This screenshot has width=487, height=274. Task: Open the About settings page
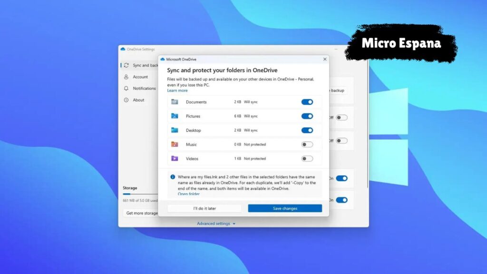click(x=138, y=100)
